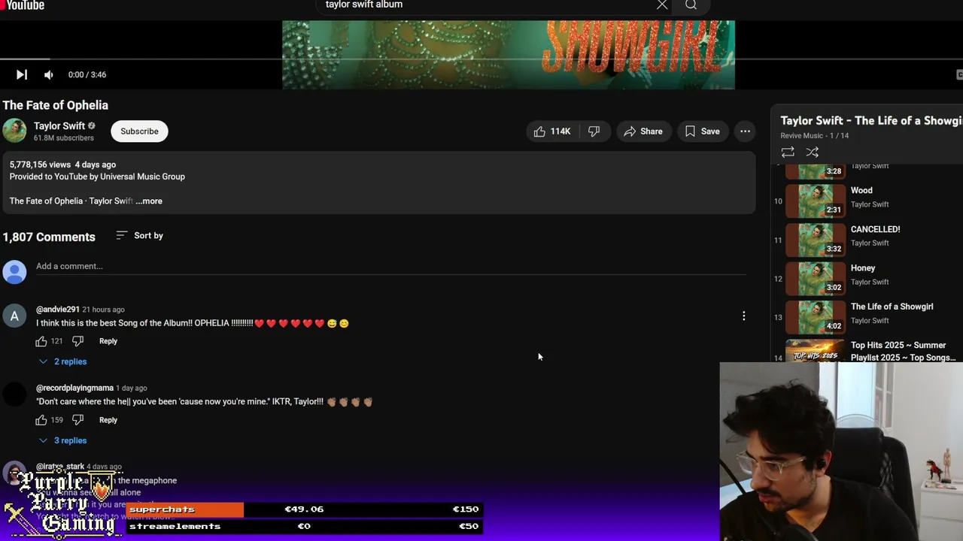
Task: Expand the 3 replies thread
Action: point(63,440)
